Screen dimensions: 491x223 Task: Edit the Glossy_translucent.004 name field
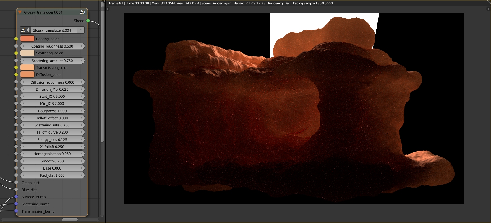tap(54, 30)
